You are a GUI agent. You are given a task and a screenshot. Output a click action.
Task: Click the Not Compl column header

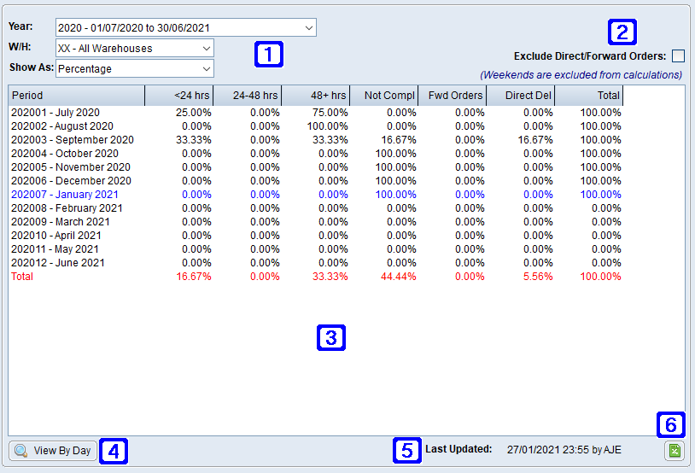coord(383,96)
